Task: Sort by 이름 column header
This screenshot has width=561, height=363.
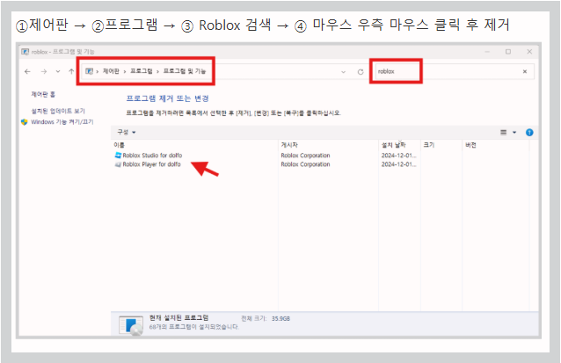Action: click(119, 145)
